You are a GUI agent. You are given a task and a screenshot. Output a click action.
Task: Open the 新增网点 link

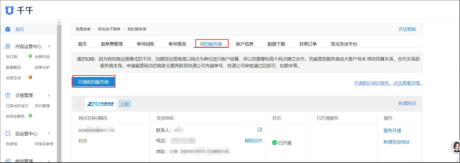point(407,103)
